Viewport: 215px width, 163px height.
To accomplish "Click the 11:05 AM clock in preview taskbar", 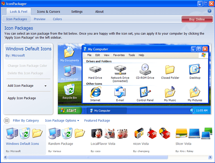I will pyautogui.click(x=202, y=110).
